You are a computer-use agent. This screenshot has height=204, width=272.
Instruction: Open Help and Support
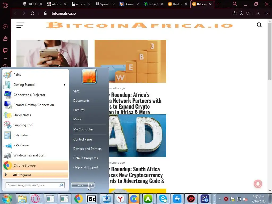[86, 167]
